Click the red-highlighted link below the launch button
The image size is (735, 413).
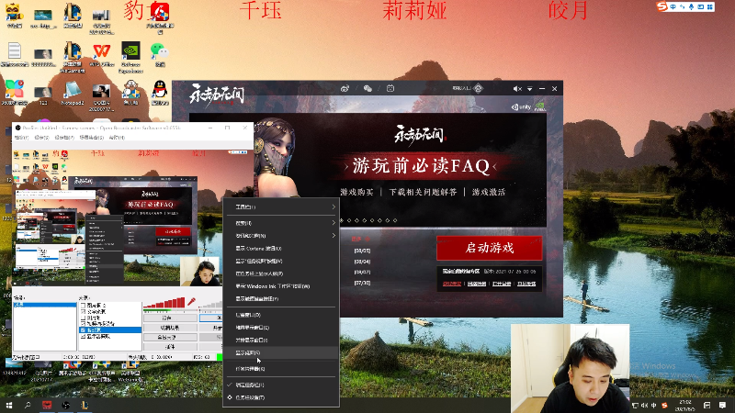pos(452,284)
